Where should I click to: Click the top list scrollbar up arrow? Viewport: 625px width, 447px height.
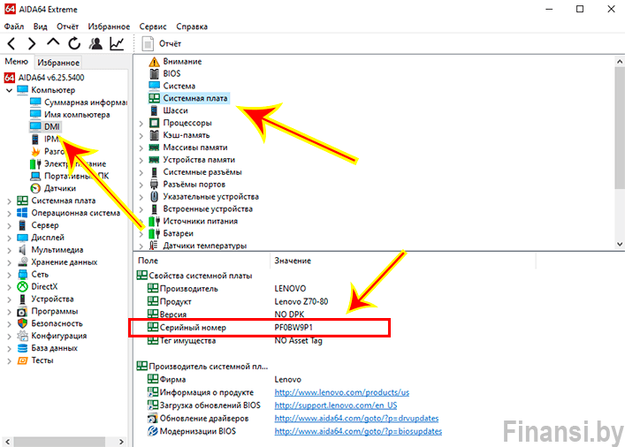pyautogui.click(x=620, y=61)
